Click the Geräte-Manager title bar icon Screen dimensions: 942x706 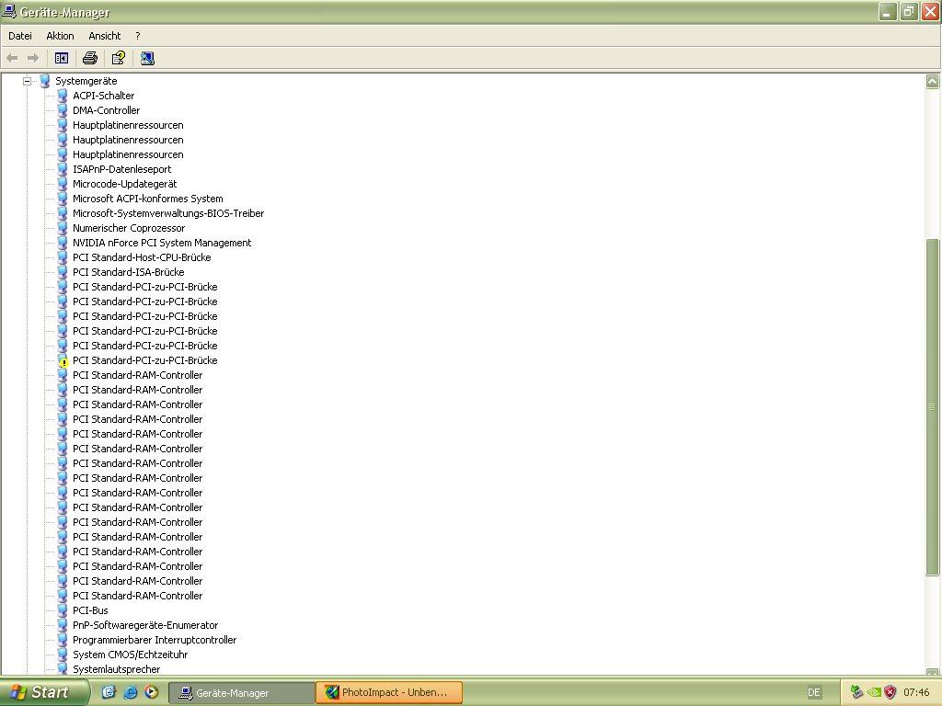click(9, 11)
